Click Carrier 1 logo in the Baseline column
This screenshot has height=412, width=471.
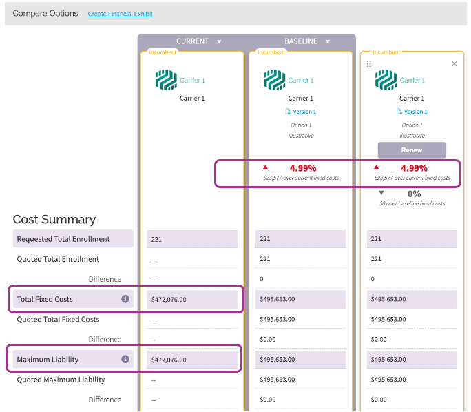274,80
